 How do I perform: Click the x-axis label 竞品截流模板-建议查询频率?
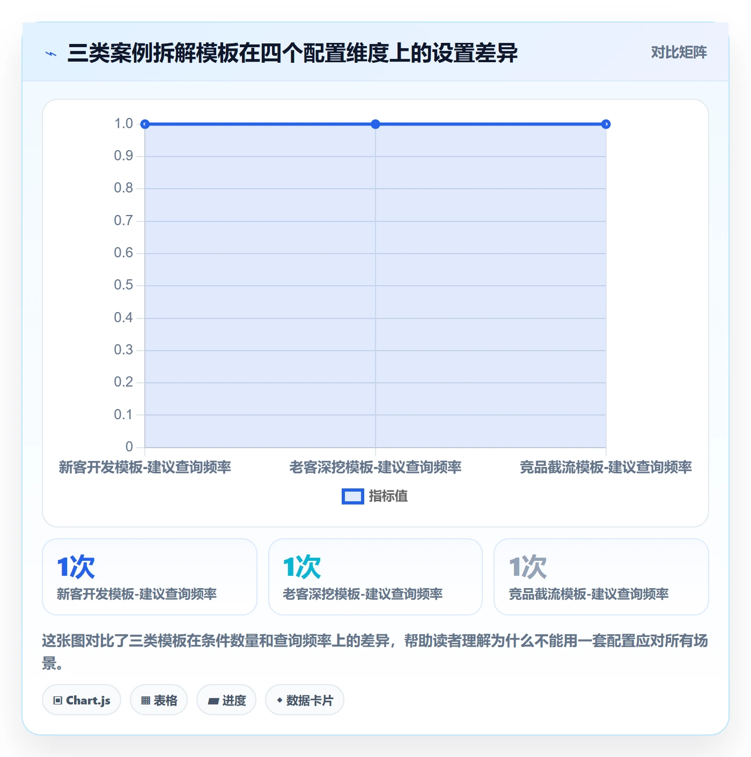(x=606, y=467)
